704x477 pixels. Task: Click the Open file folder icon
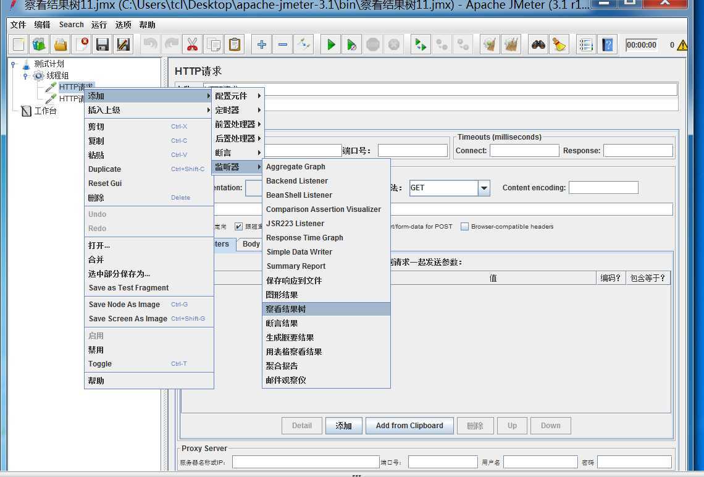click(x=60, y=44)
